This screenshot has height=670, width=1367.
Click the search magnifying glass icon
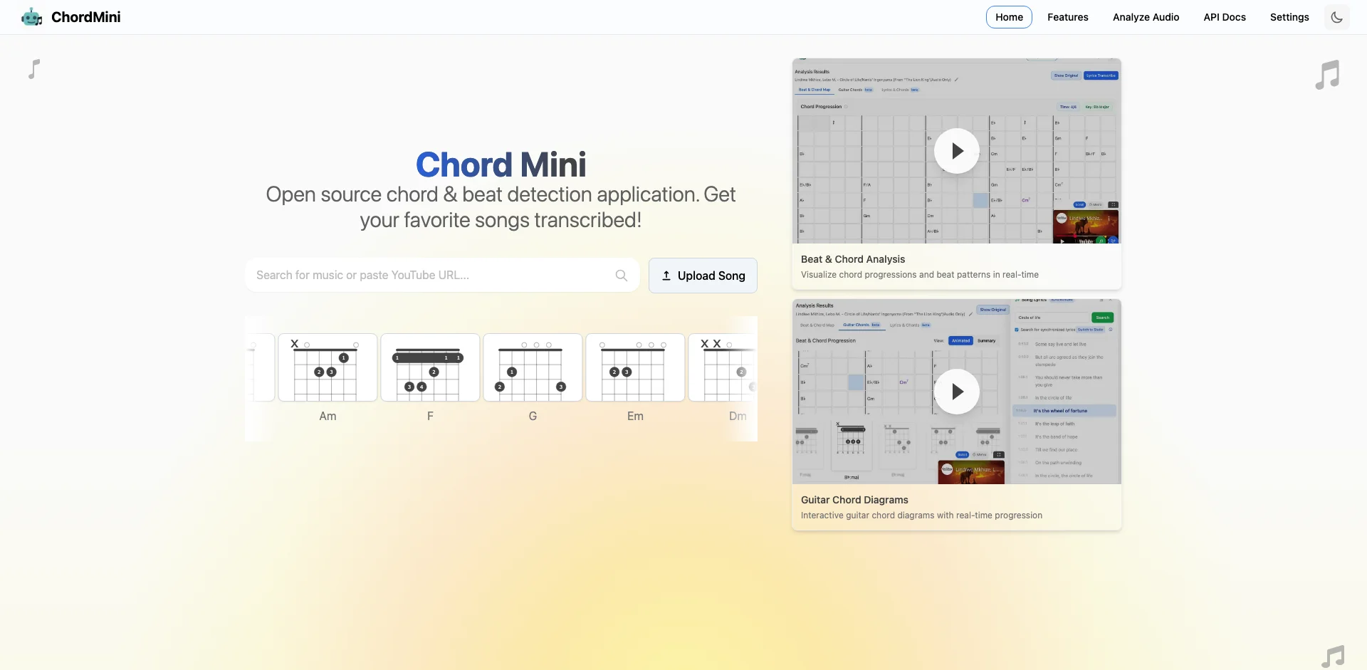621,275
